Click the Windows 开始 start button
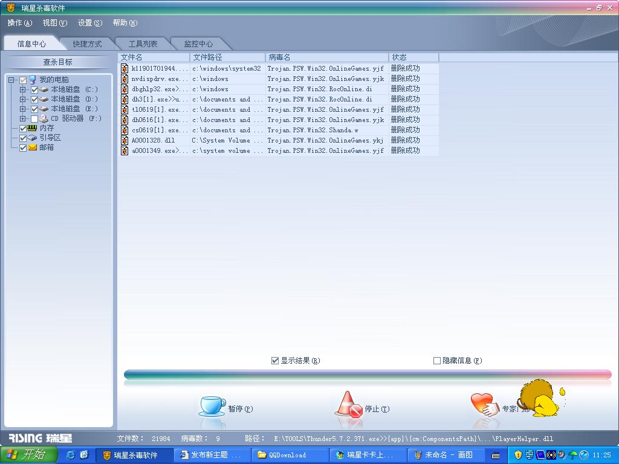 (28, 455)
